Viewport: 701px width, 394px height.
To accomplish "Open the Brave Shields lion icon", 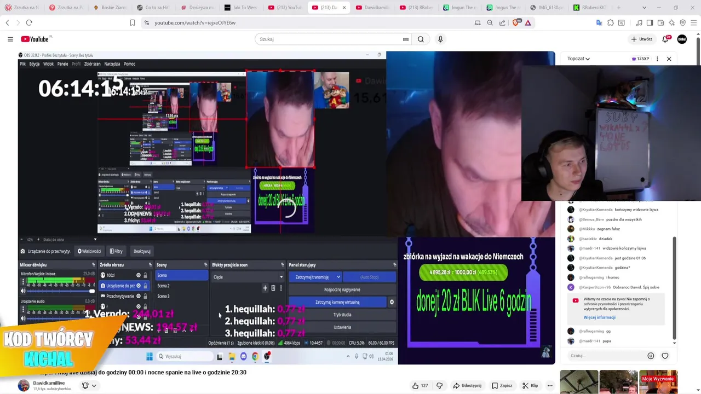I will 517,22.
